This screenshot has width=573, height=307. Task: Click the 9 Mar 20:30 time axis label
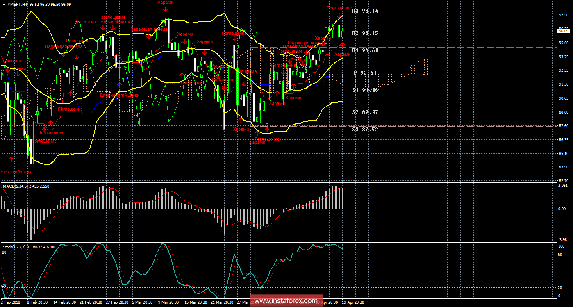(169, 302)
